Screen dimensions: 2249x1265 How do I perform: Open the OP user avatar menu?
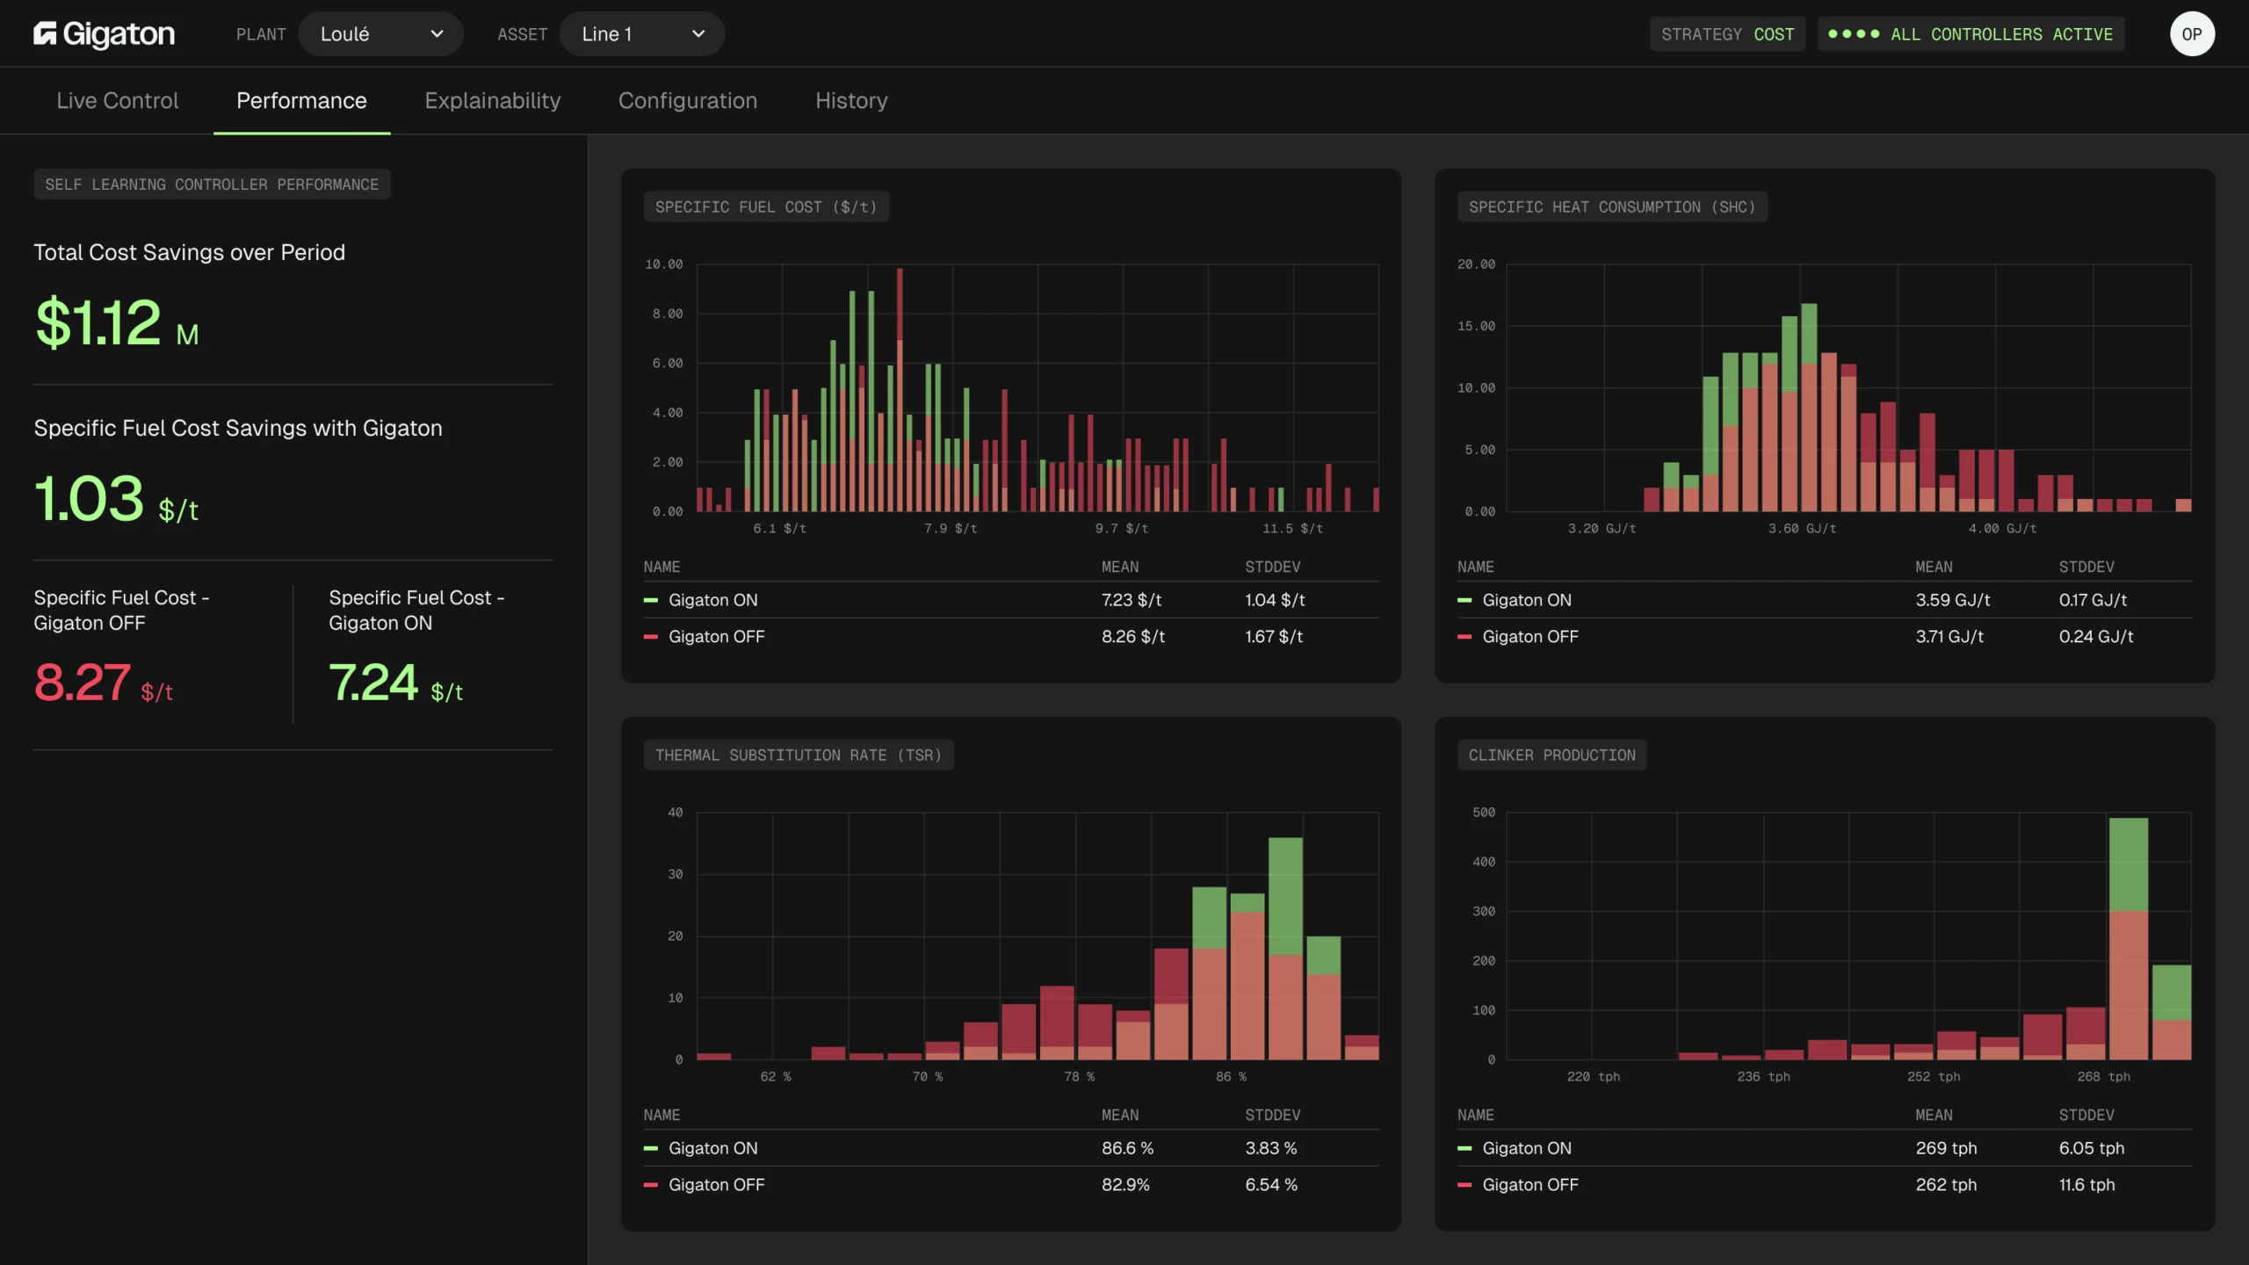(2192, 34)
